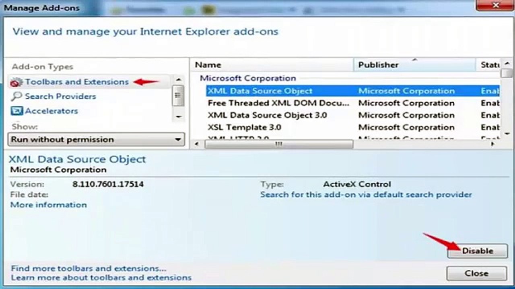Image resolution: width=515 pixels, height=289 pixels.
Task: Click vertical scroll up arrow in add-on list
Action: pos(507,64)
